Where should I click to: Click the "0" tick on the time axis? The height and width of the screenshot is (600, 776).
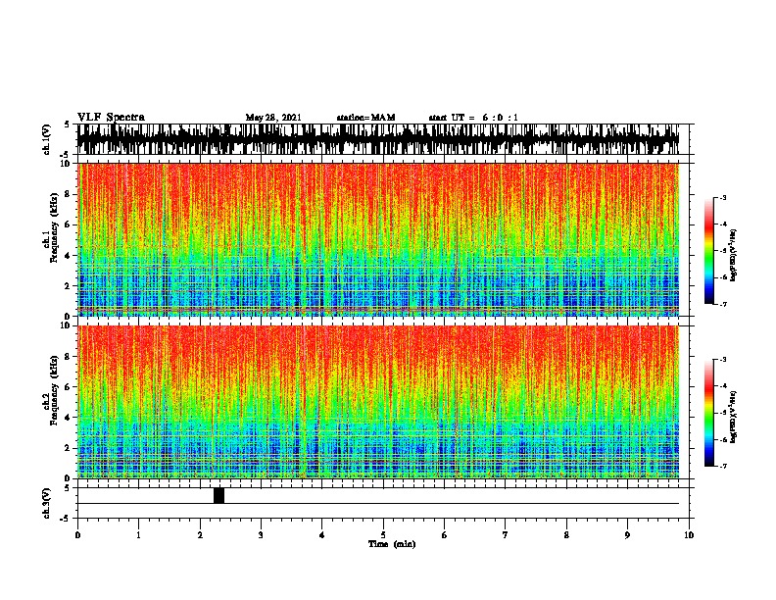pos(77,535)
